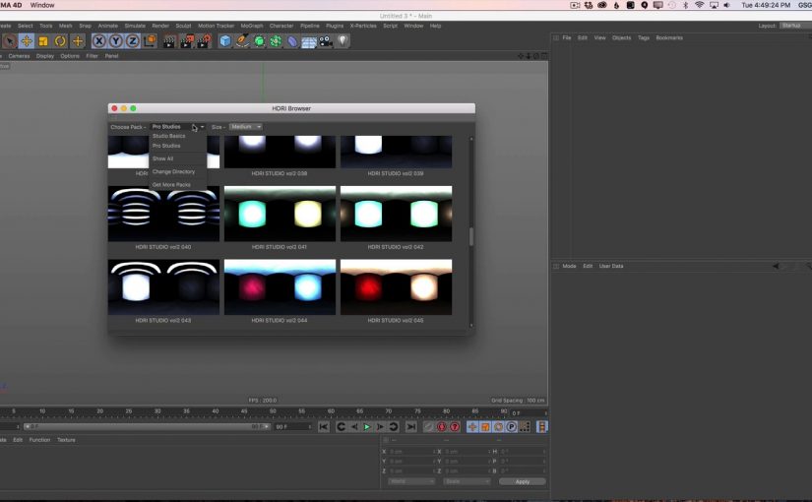This screenshot has width=812, height=502.
Task: Open the timeline scheme icon
Action: [x=541, y=427]
